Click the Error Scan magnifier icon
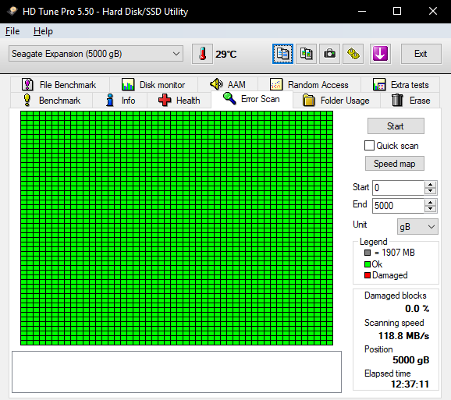Screen dimensions: 451x400 (229, 98)
